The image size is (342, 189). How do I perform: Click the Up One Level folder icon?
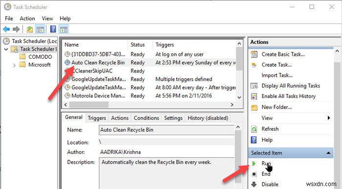(30, 29)
